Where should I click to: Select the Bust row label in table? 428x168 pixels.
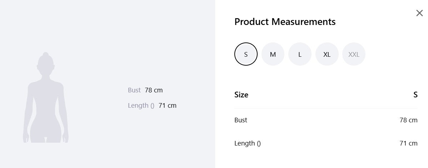coord(241,120)
